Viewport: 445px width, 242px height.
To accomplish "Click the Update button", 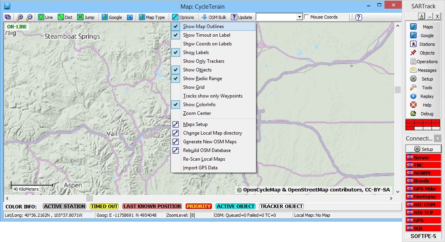I will 242,17.
